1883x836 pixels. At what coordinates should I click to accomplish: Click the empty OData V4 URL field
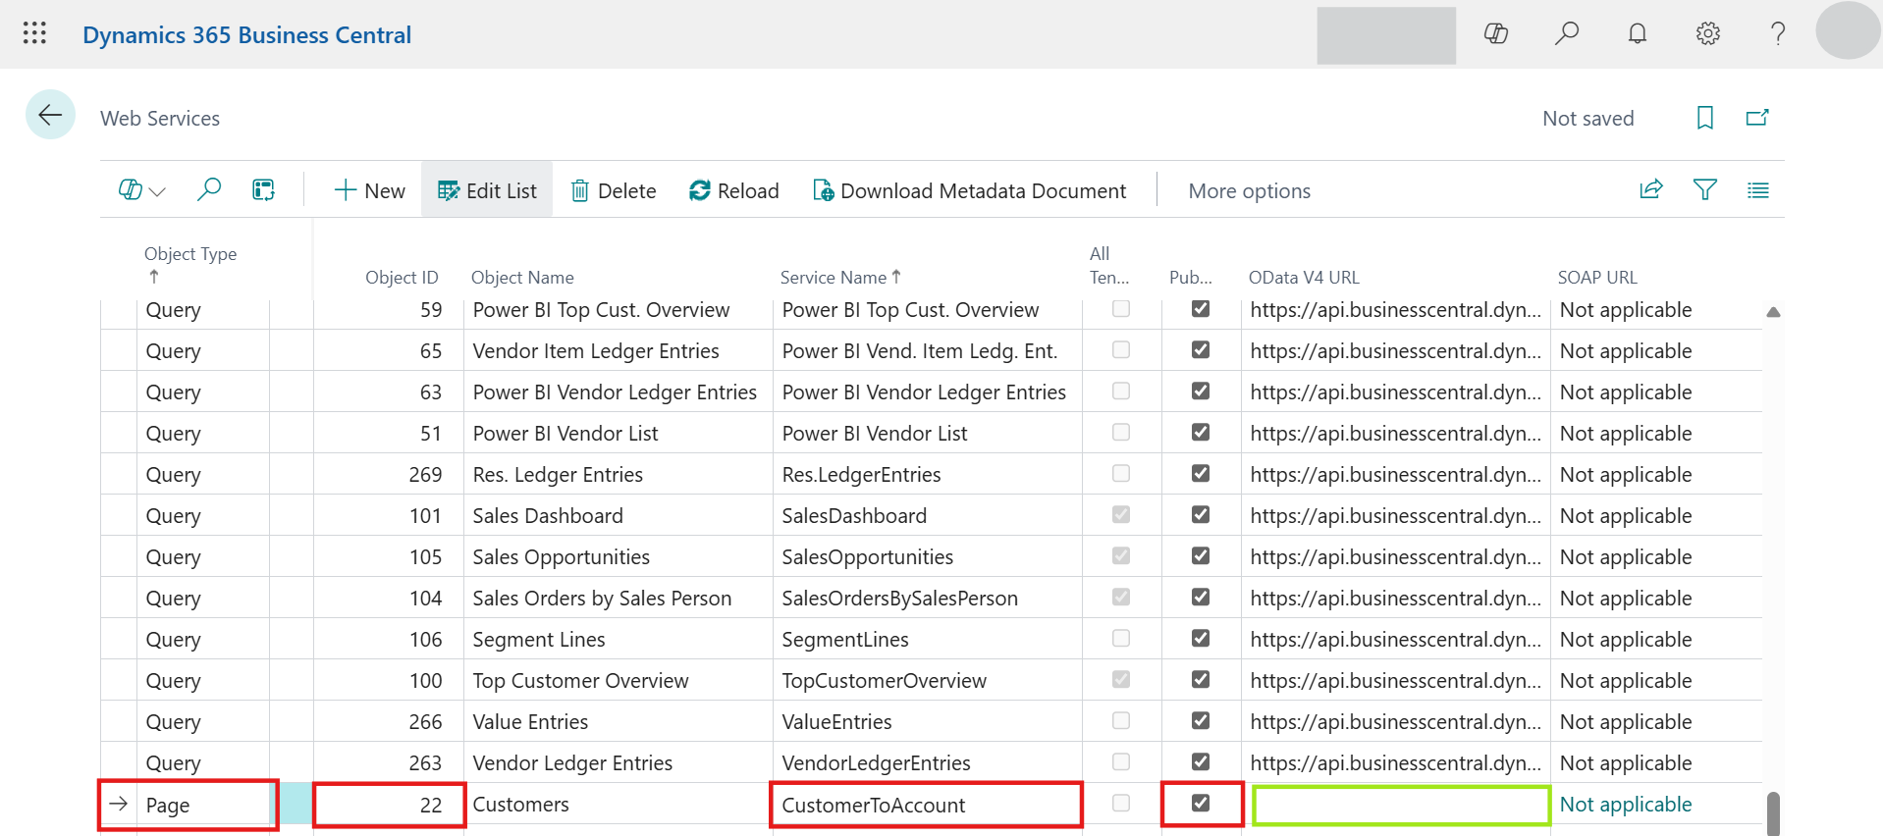[x=1400, y=806]
